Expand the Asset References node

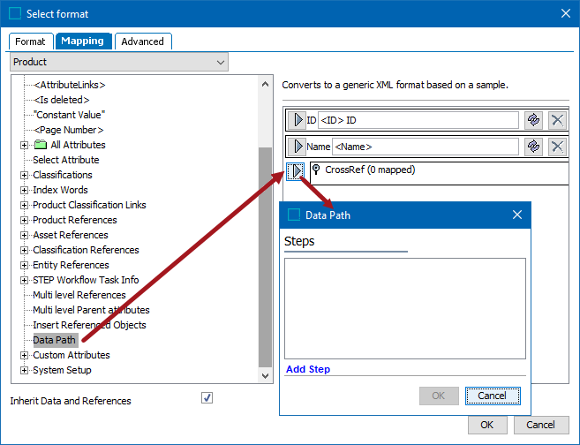(x=24, y=235)
